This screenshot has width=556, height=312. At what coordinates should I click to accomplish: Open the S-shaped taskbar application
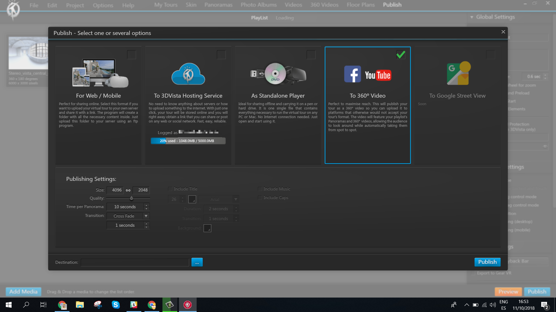pos(133,305)
